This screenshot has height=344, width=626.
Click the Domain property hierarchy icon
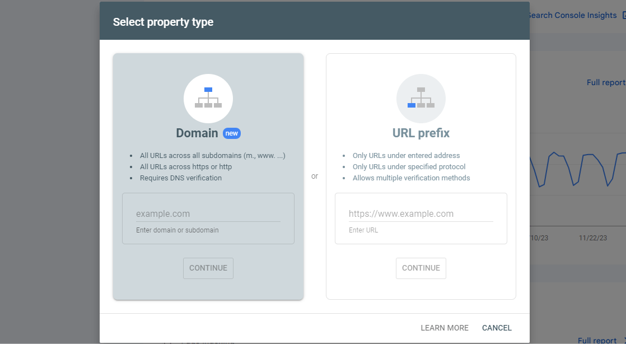[208, 98]
